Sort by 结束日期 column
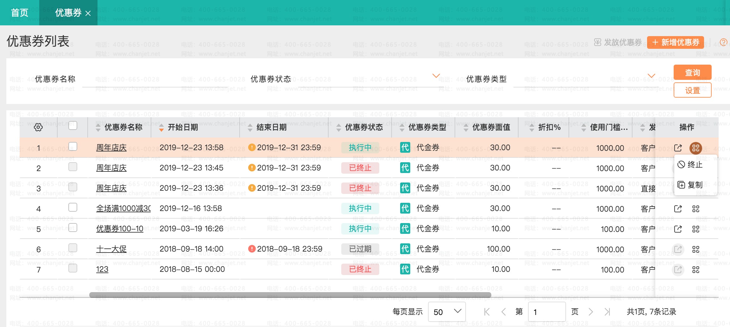This screenshot has width=730, height=327. click(x=250, y=127)
